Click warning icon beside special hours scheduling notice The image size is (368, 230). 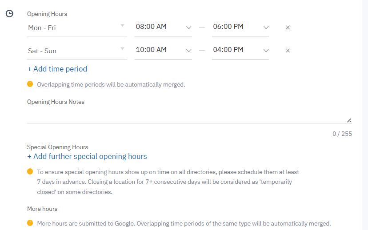(30, 171)
